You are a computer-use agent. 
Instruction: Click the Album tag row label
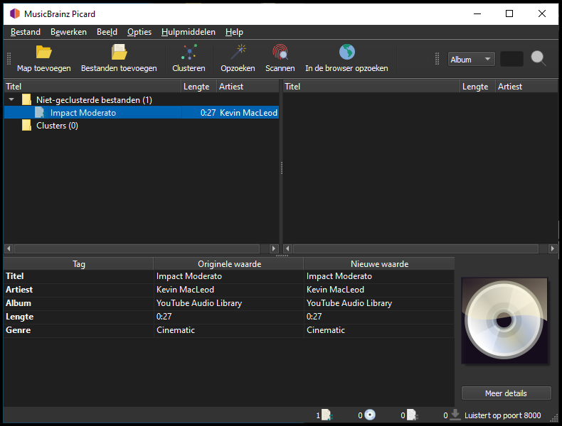click(x=18, y=303)
